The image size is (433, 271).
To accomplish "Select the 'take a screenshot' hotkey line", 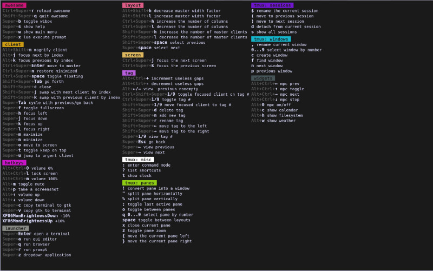I will [x=30, y=189].
